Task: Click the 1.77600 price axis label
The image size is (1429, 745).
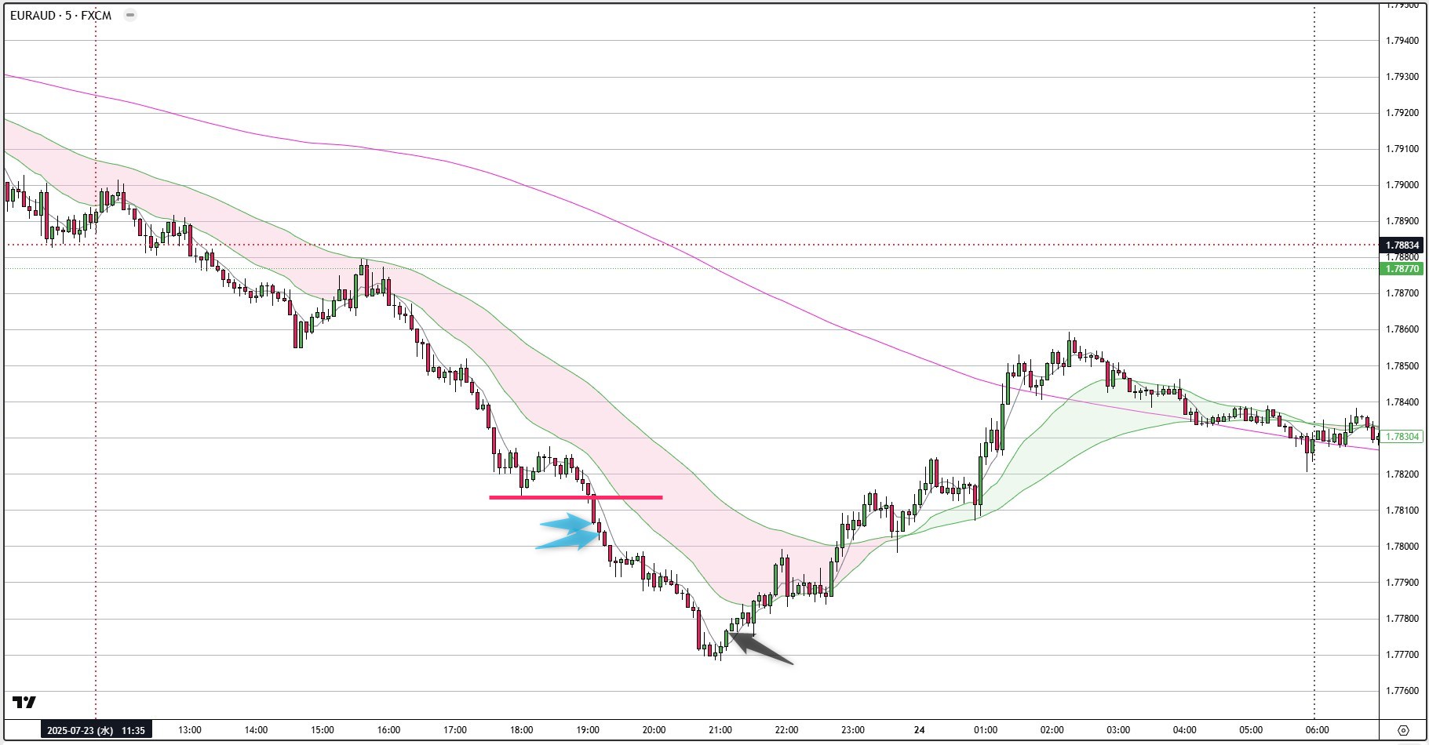Action: (x=1402, y=691)
